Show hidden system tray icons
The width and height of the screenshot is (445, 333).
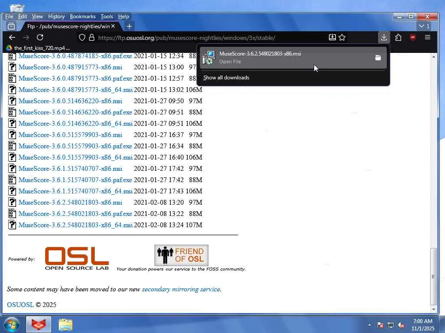(x=369, y=325)
